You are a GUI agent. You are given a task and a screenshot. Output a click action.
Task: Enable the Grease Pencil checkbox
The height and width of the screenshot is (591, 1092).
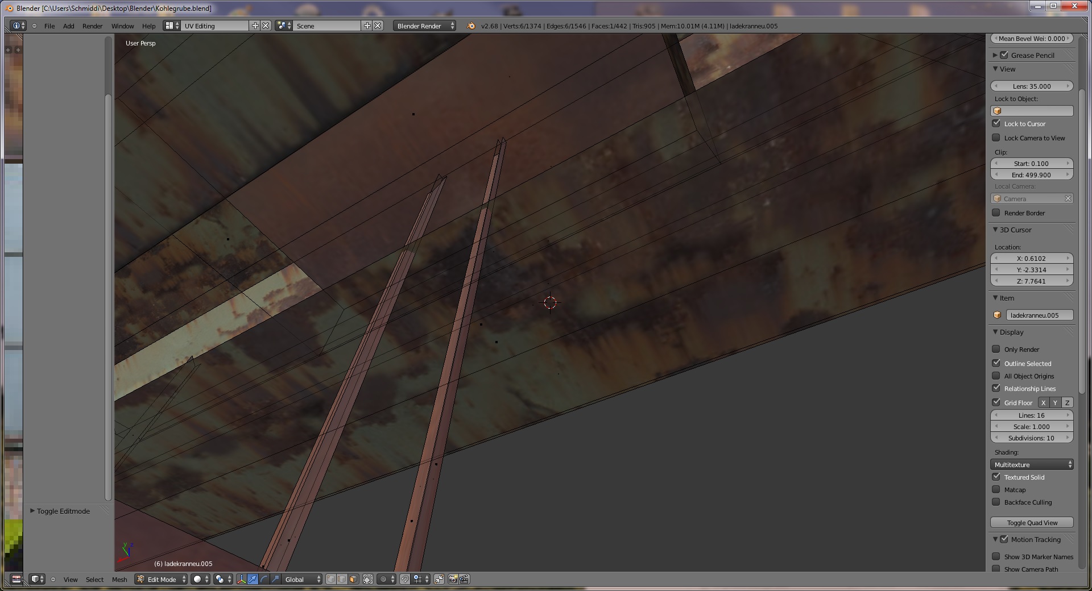tap(1004, 55)
